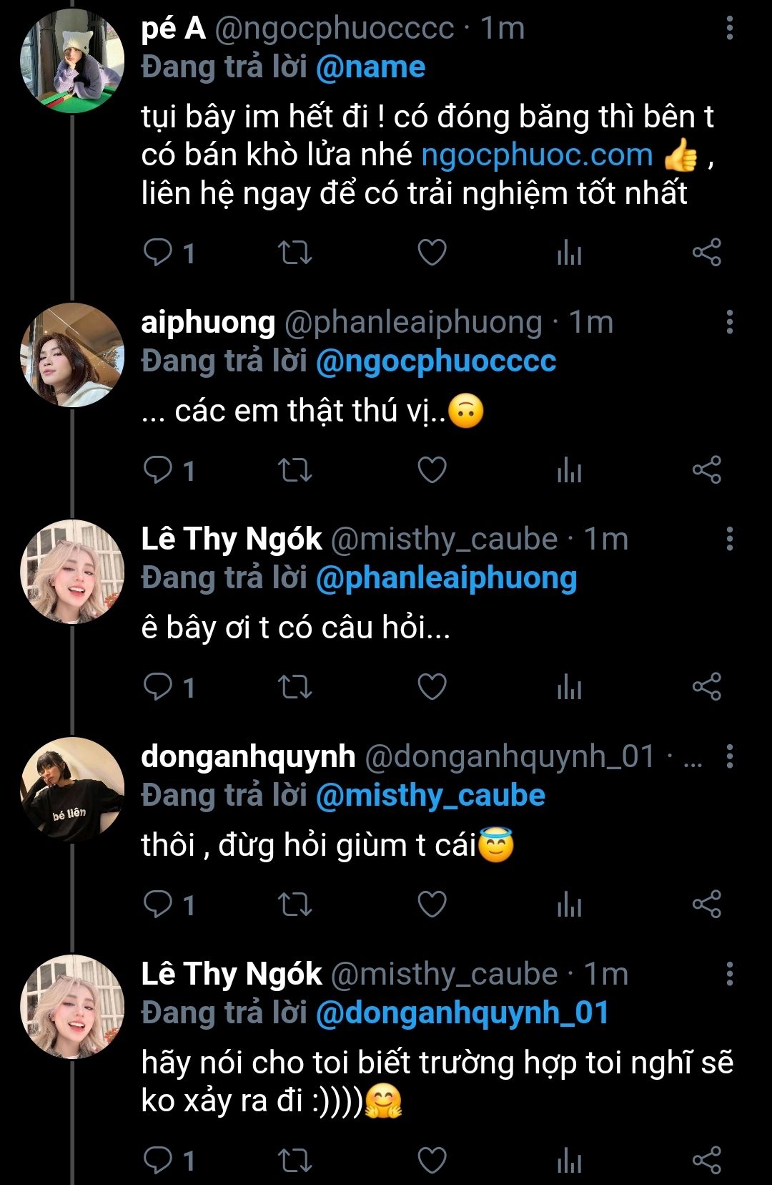
Task: Reply to donganhquynh's tweet
Action: click(x=158, y=904)
